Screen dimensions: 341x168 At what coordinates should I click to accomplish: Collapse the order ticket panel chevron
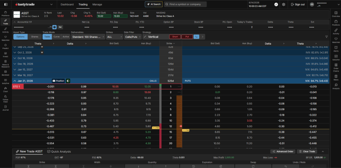point(323,151)
